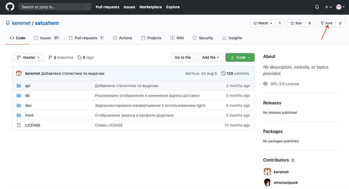Open the LICENSE file name
The image size is (349, 189).
click(x=33, y=125)
